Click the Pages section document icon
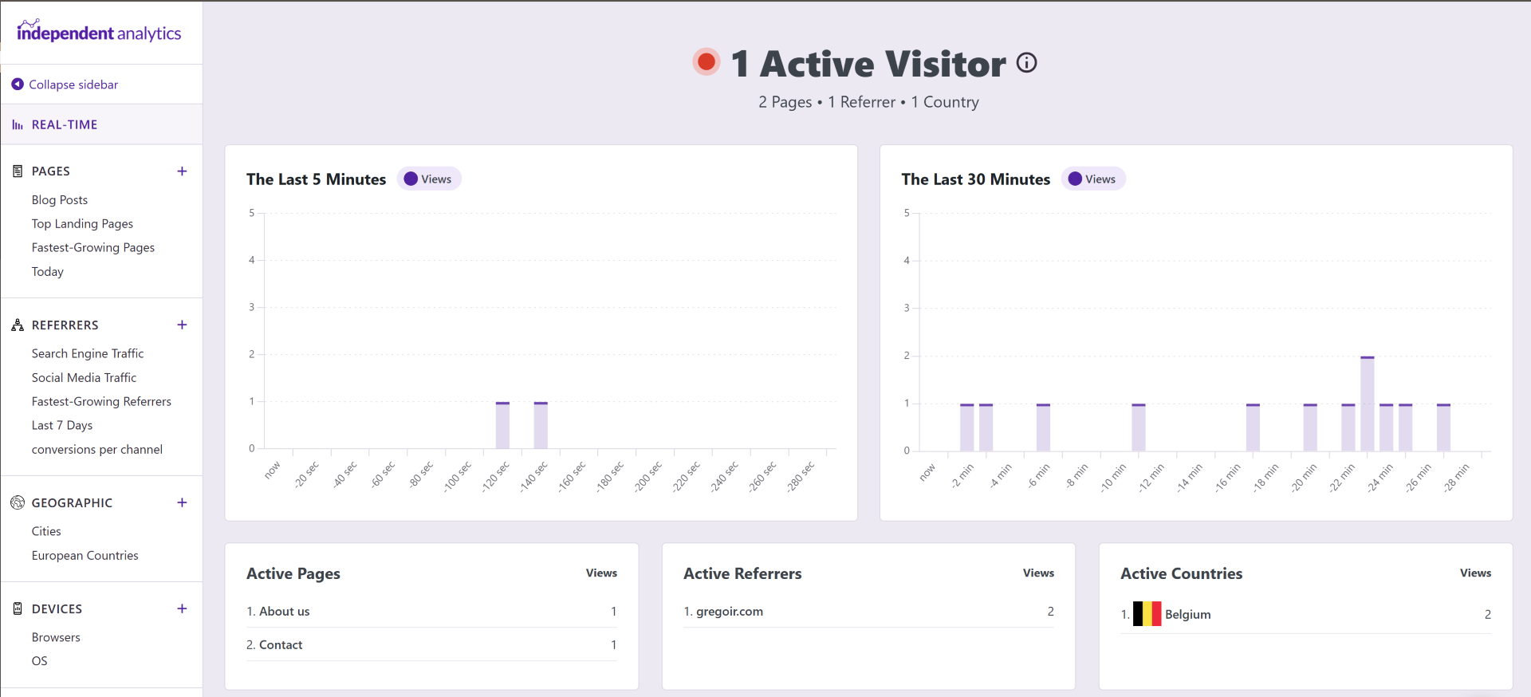 pyautogui.click(x=18, y=171)
